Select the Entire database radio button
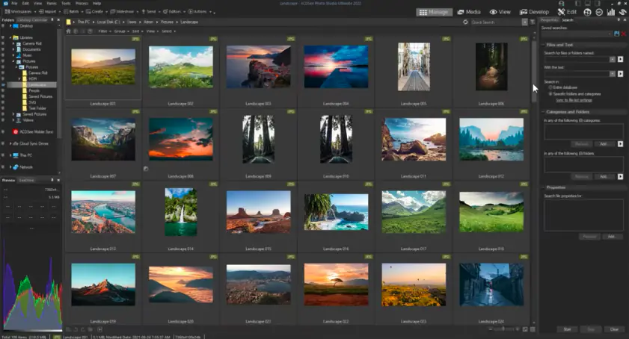 [550, 87]
